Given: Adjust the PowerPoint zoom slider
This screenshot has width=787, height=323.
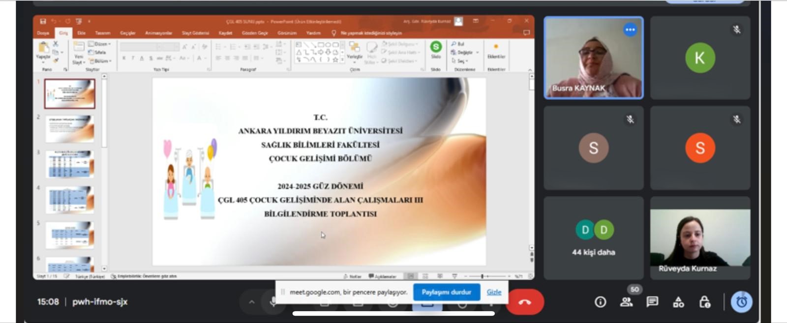Looking at the screenshot, I should click(482, 276).
